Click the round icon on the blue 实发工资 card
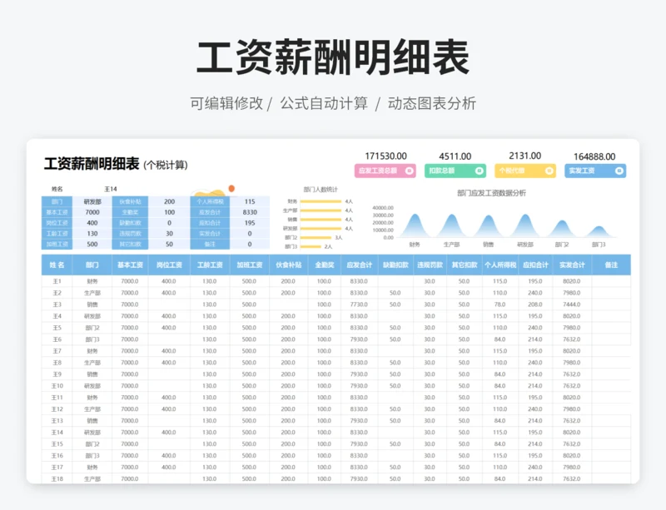This screenshot has width=666, height=510. 619,171
